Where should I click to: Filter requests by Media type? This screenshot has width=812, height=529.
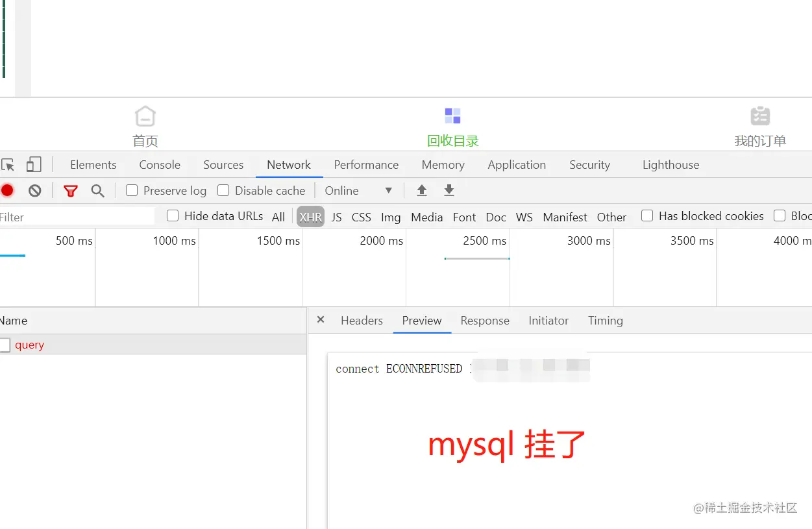click(x=427, y=217)
